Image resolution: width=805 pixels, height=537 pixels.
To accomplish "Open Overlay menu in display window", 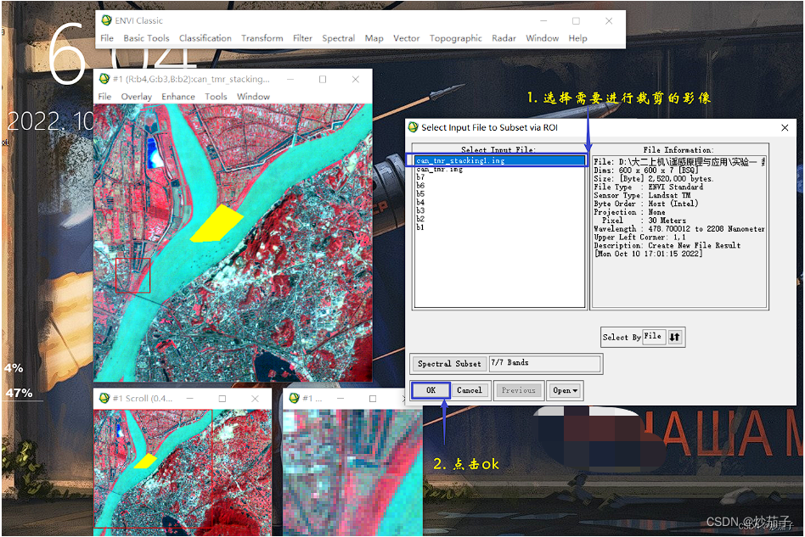I will pos(137,97).
